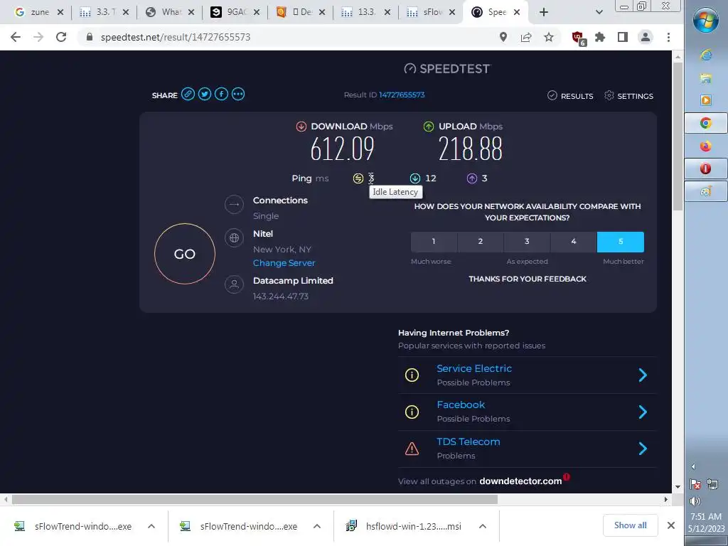
Task: Open a new browser tab
Action: [x=544, y=12]
